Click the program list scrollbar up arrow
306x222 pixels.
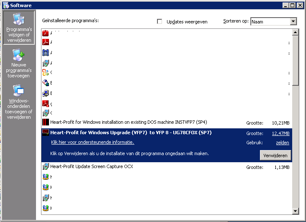pos(295,32)
